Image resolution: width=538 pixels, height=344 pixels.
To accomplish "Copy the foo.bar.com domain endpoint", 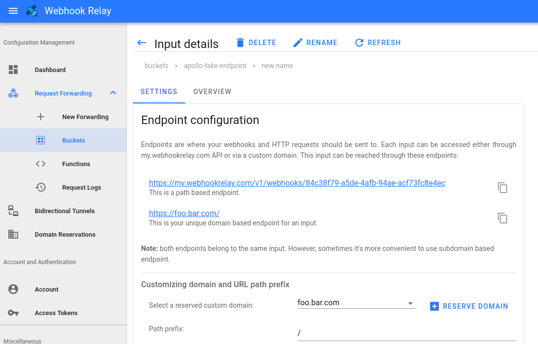I will point(502,218).
